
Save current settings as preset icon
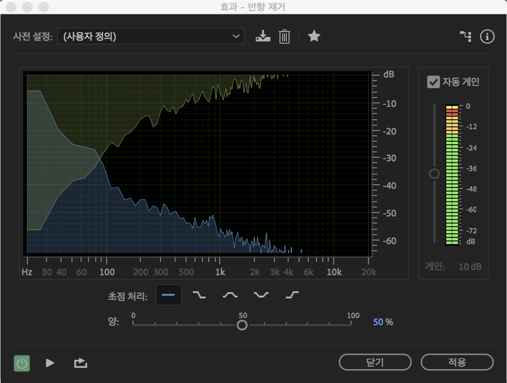[x=263, y=36]
